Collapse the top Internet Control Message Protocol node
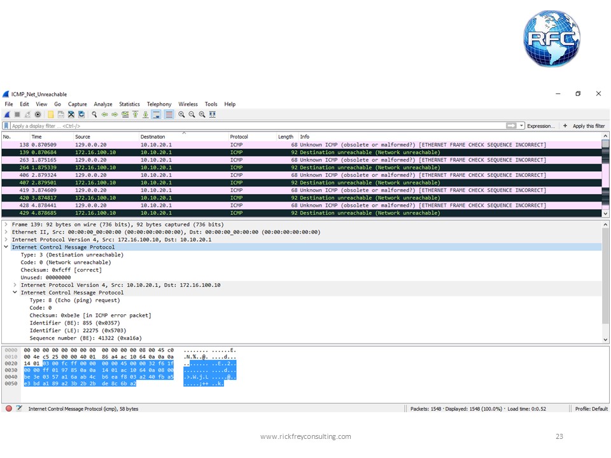The width and height of the screenshot is (611, 458). coord(6,247)
